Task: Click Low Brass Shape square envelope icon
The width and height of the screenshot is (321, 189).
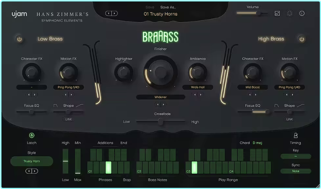Action: coord(55,106)
